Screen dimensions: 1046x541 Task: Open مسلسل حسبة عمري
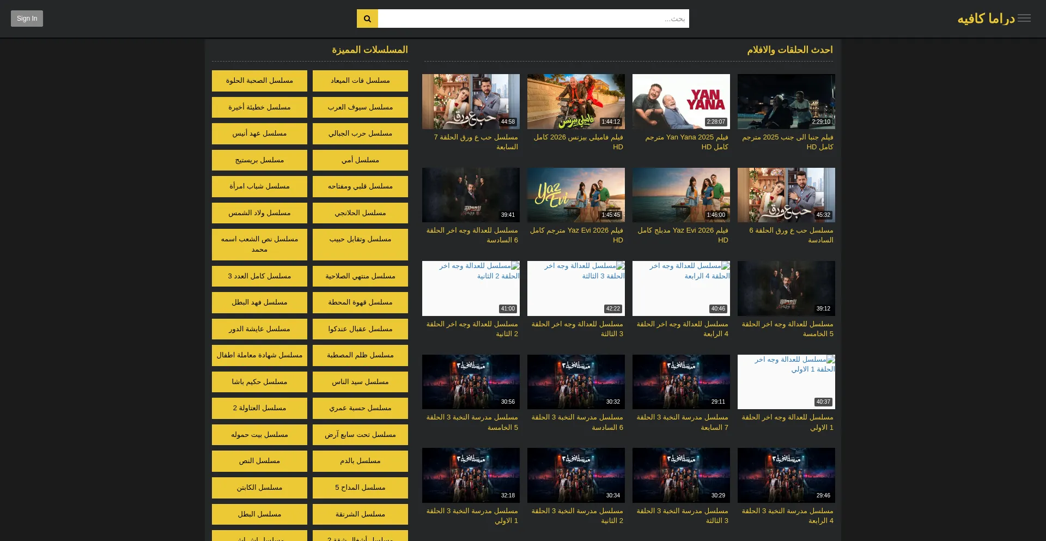point(360,408)
